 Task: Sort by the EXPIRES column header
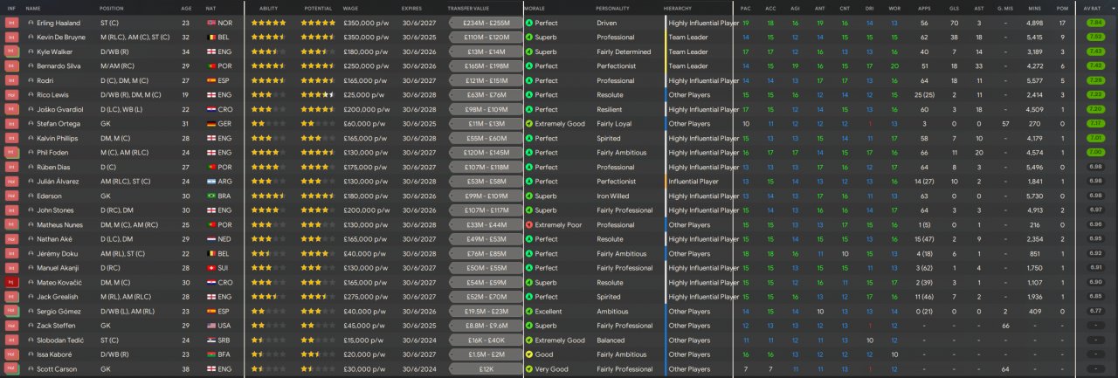(x=411, y=8)
